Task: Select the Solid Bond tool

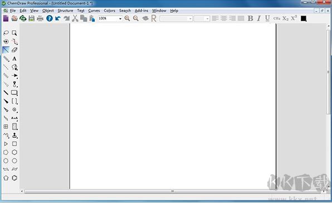Action: tap(6, 50)
